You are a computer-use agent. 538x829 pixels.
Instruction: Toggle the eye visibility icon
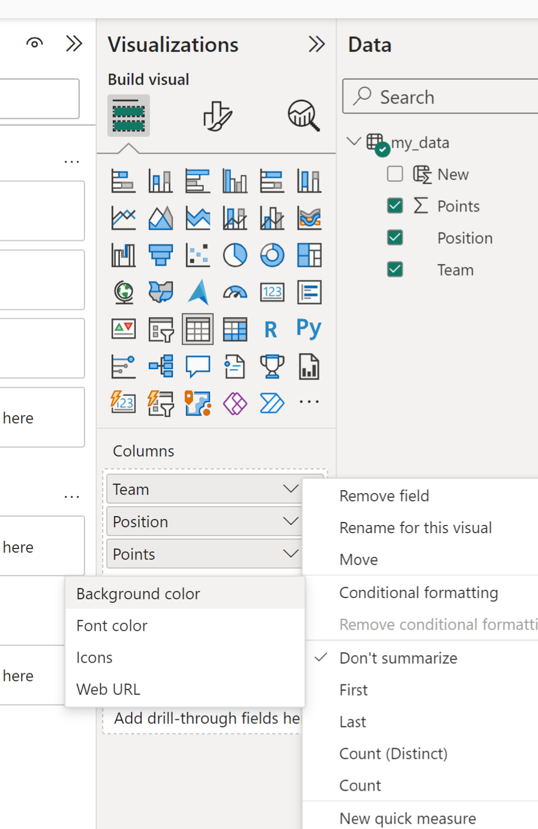click(35, 43)
